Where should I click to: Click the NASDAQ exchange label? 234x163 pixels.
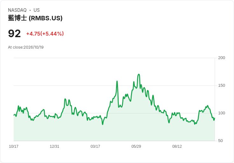click(x=17, y=10)
